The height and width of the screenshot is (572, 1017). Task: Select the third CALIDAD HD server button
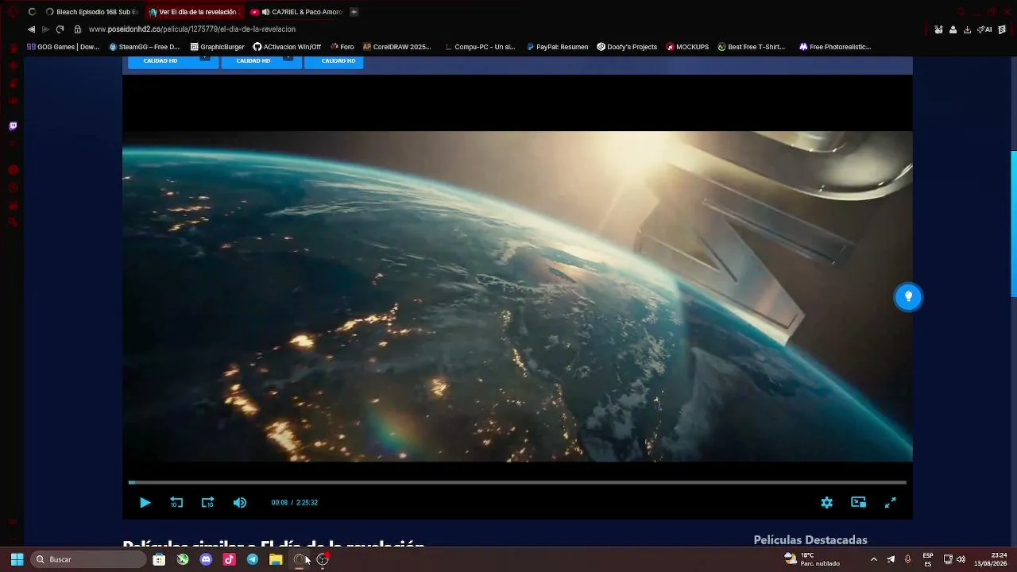[334, 61]
